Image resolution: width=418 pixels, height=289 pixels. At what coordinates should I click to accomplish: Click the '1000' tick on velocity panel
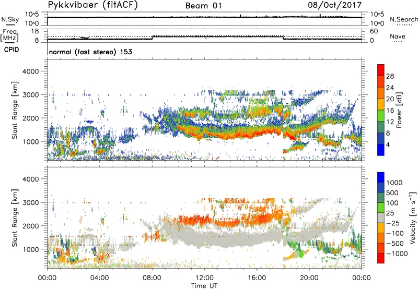pos(30,249)
